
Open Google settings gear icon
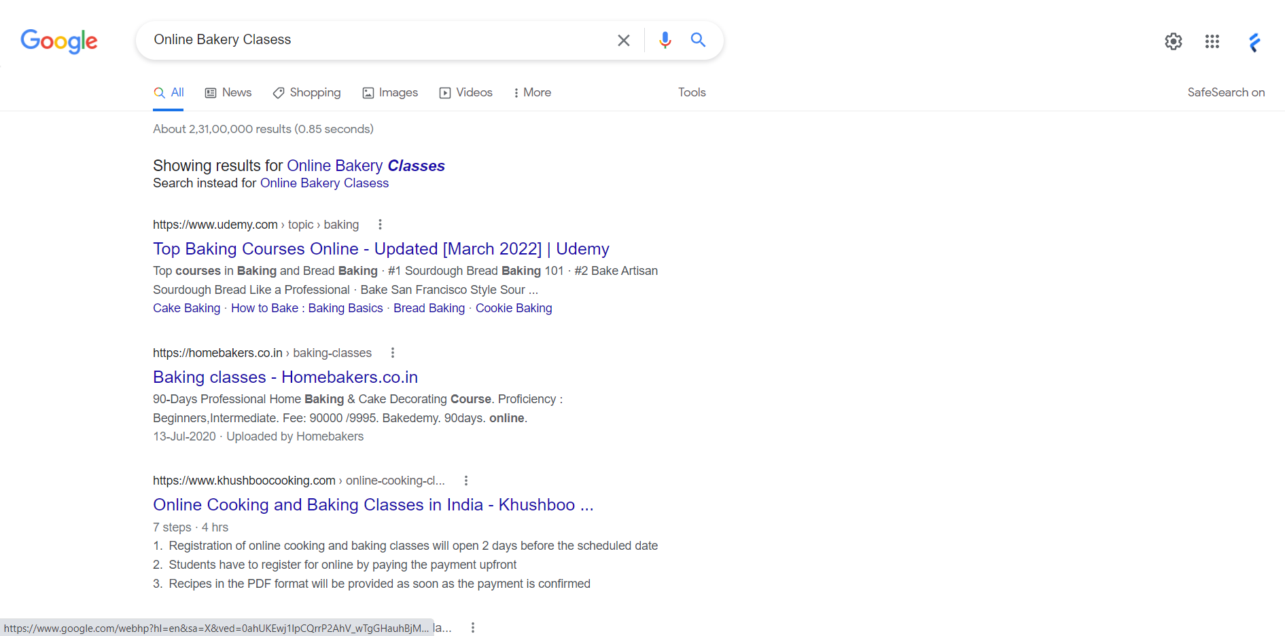pos(1174,41)
